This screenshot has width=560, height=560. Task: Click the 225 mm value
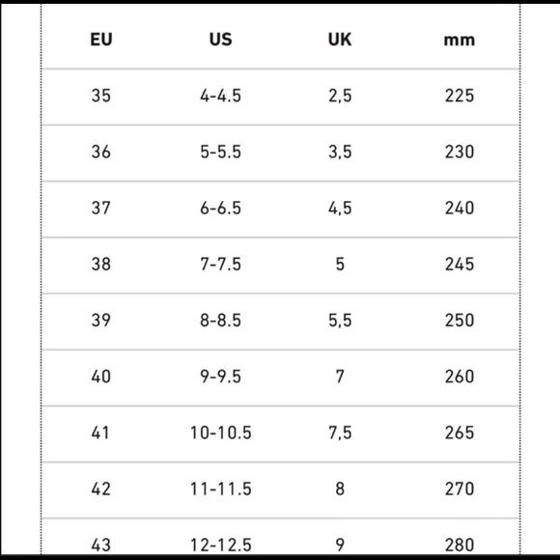(460, 96)
